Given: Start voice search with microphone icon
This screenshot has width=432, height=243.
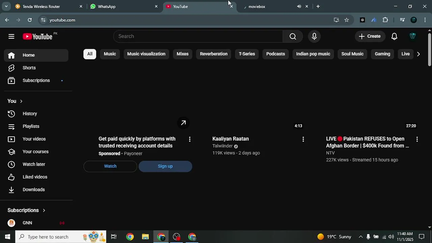Looking at the screenshot, I should point(314,36).
